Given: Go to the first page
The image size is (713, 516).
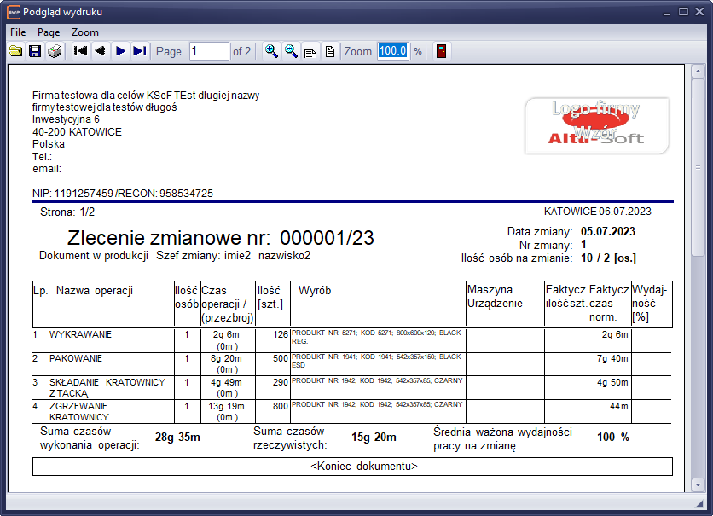Looking at the screenshot, I should (x=81, y=51).
